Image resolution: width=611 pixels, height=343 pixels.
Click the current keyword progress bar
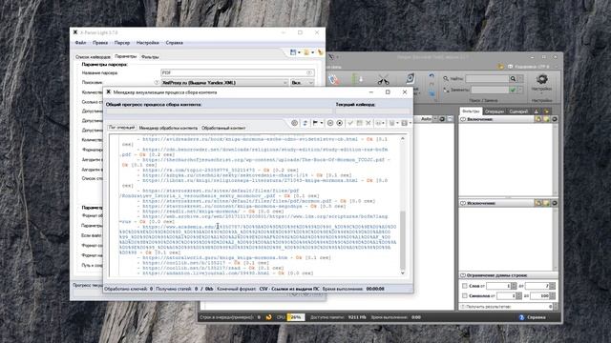click(x=373, y=111)
